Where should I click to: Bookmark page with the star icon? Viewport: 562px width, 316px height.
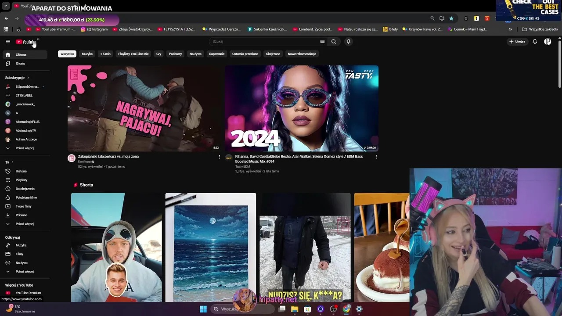point(451,18)
